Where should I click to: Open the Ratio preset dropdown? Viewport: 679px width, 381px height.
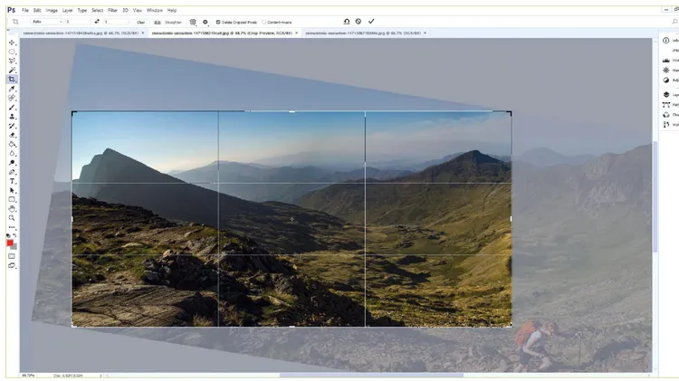[x=48, y=22]
